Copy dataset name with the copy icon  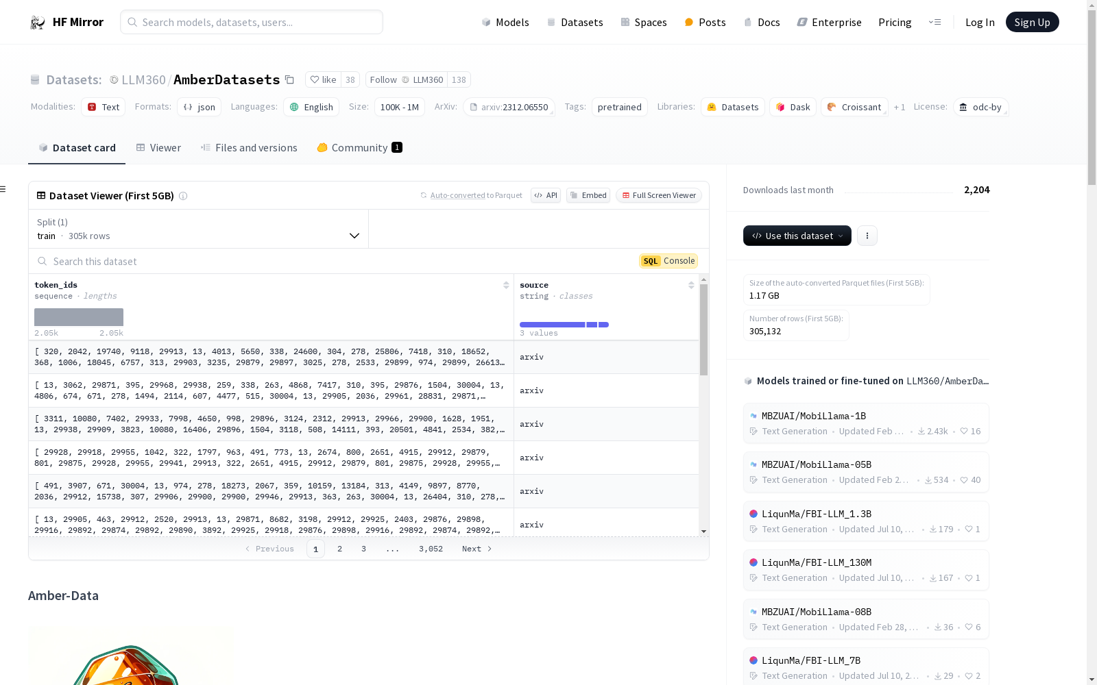click(290, 79)
